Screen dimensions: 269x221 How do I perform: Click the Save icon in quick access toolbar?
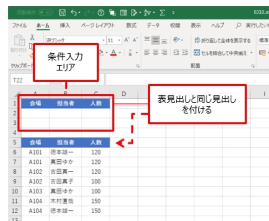coord(62,13)
